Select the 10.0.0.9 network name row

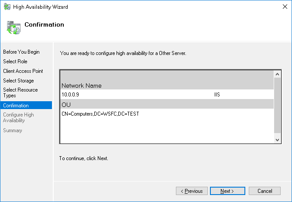pyautogui.click(x=166, y=94)
